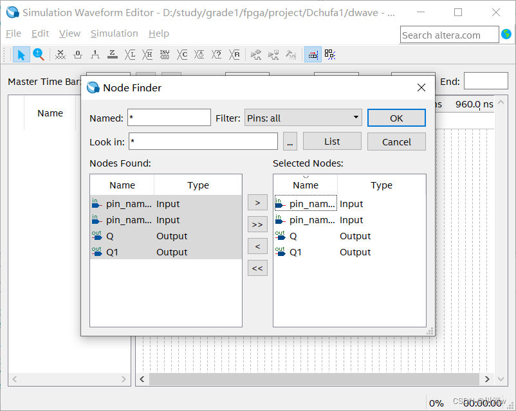Focus the Named input field
This screenshot has width=516, height=411.
(x=169, y=118)
